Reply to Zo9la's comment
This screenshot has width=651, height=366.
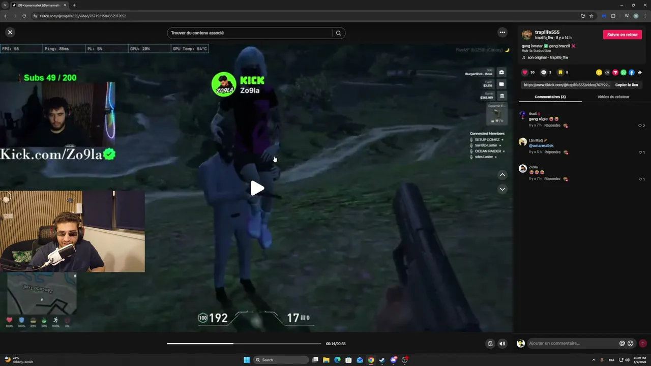coord(552,179)
